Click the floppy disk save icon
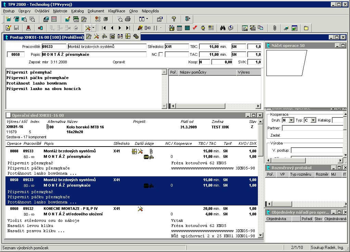Image resolution: width=350 pixels, height=252 pixels. click(x=16, y=28)
